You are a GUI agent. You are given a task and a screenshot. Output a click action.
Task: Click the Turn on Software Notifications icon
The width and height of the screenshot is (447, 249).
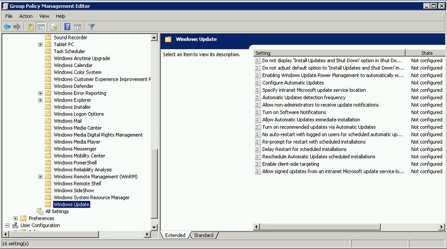pos(258,112)
